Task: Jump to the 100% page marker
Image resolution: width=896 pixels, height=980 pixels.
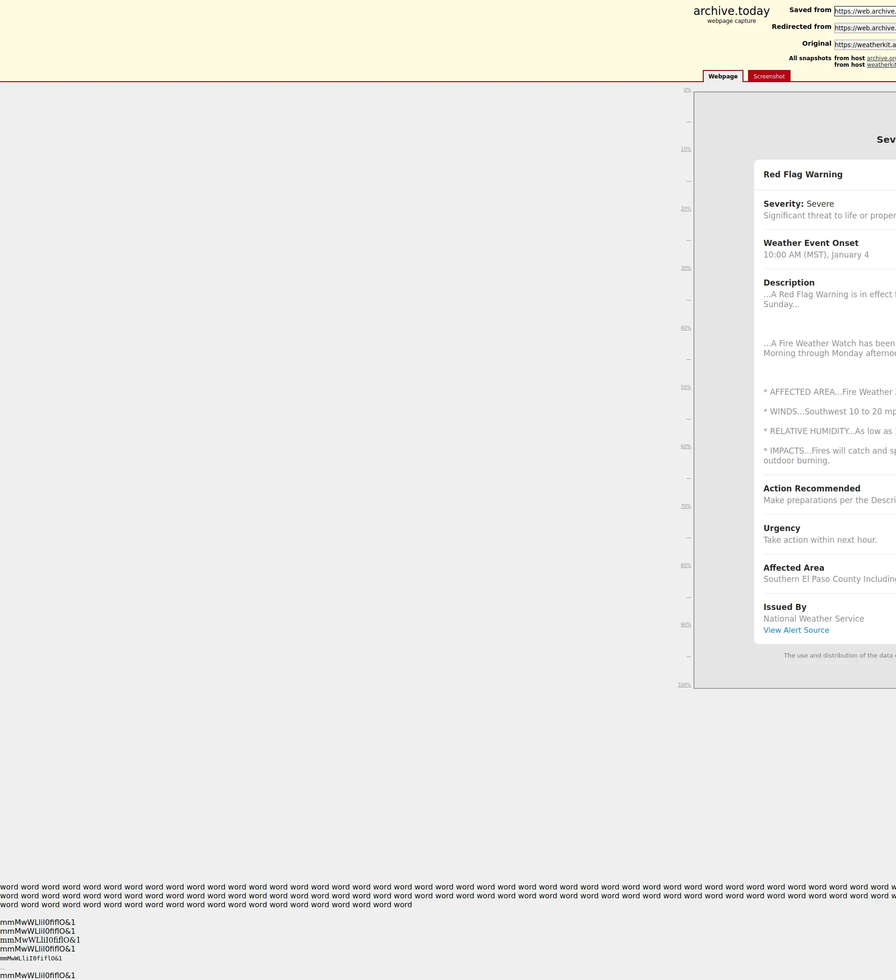Action: [684, 685]
